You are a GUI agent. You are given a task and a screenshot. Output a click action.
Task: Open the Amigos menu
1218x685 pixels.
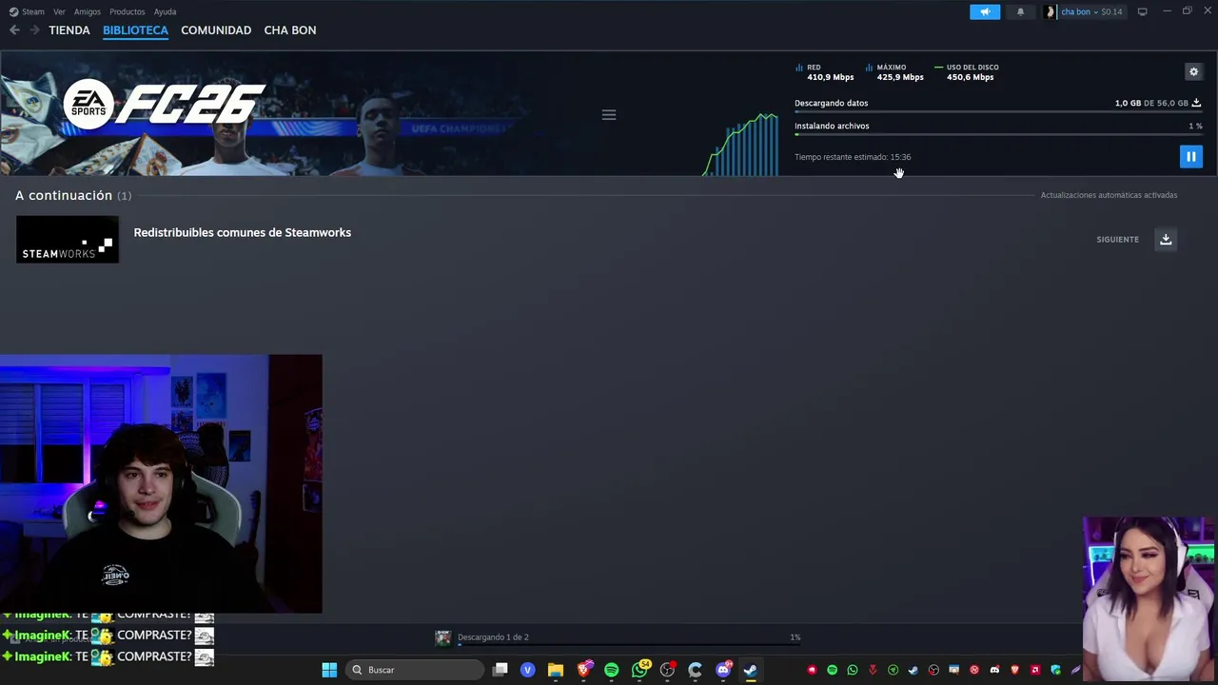tap(87, 11)
